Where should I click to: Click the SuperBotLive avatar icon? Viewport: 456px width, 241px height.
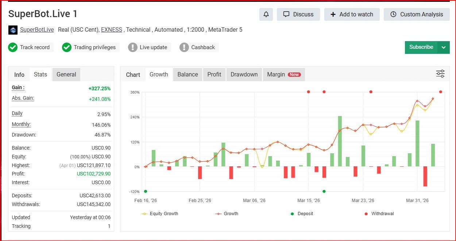13,30
